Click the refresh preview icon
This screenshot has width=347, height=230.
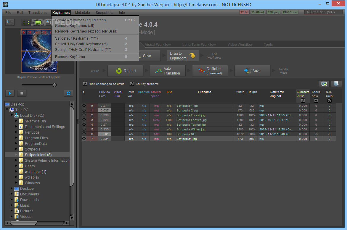(68, 93)
